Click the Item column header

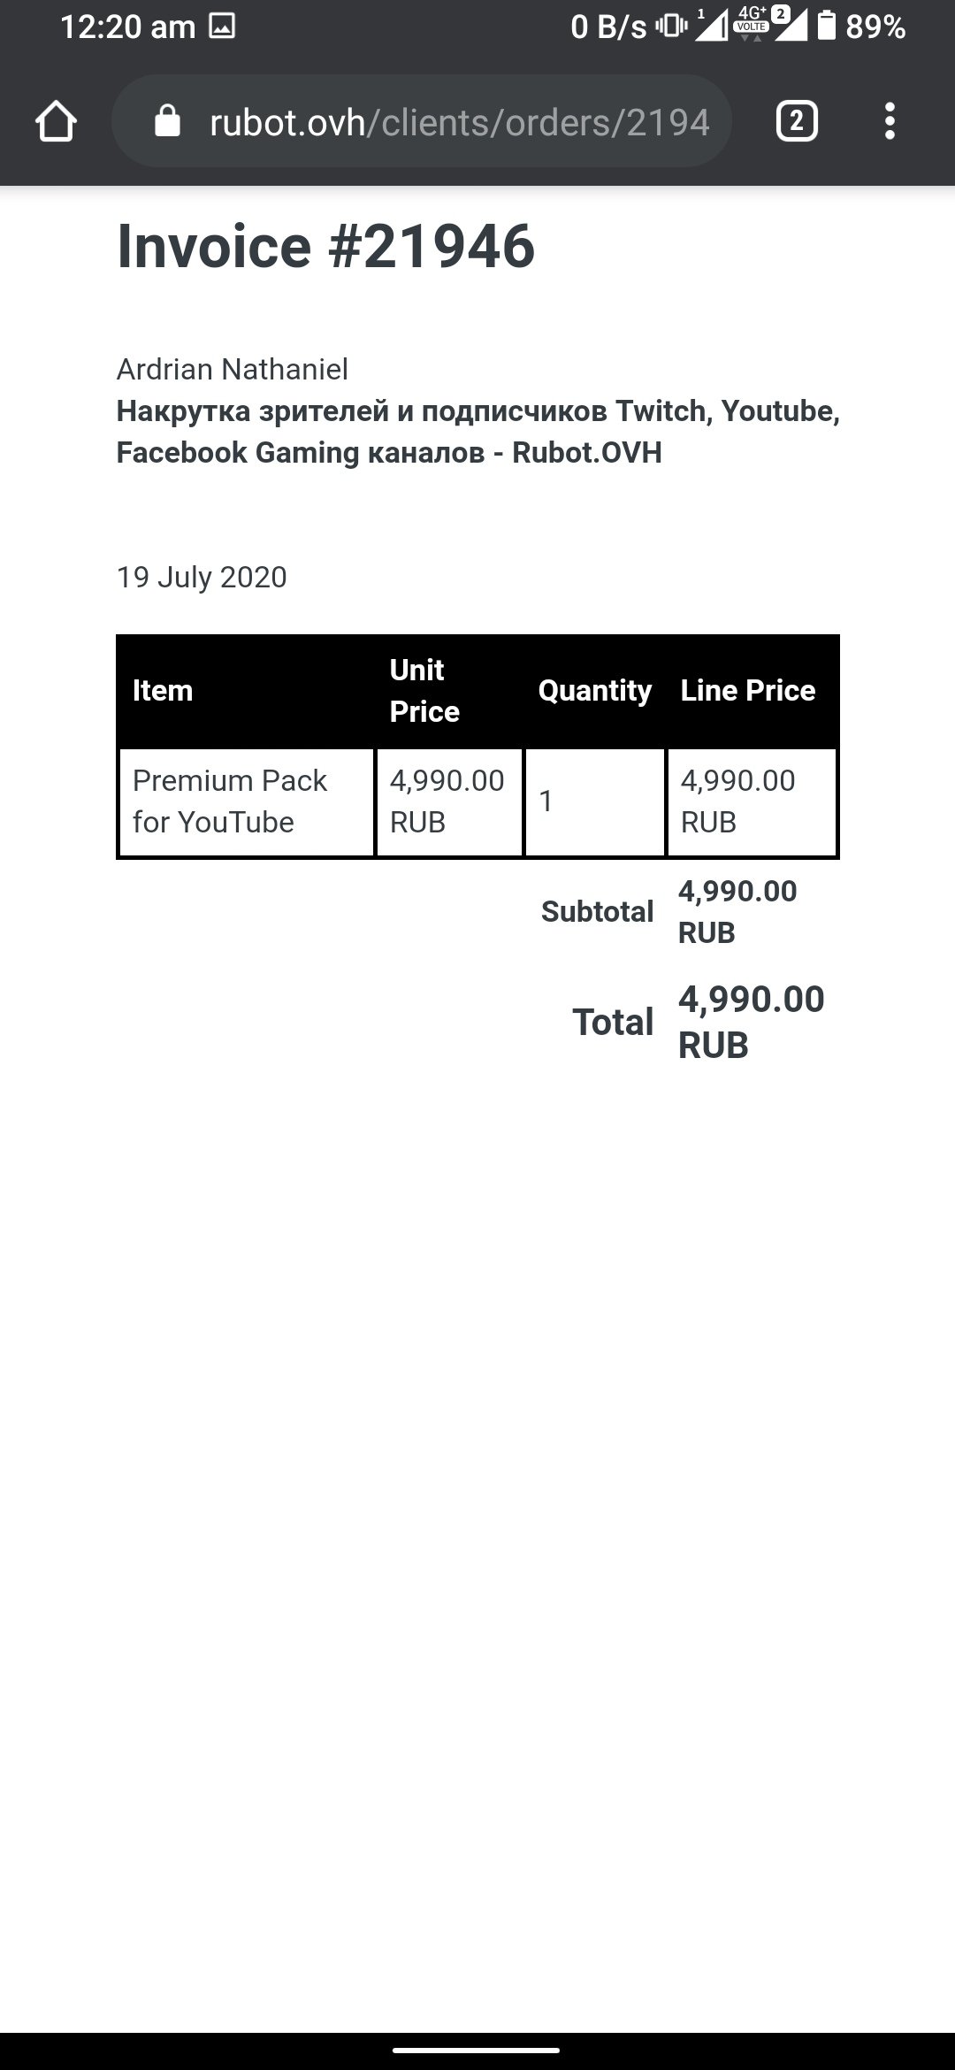coord(163,690)
